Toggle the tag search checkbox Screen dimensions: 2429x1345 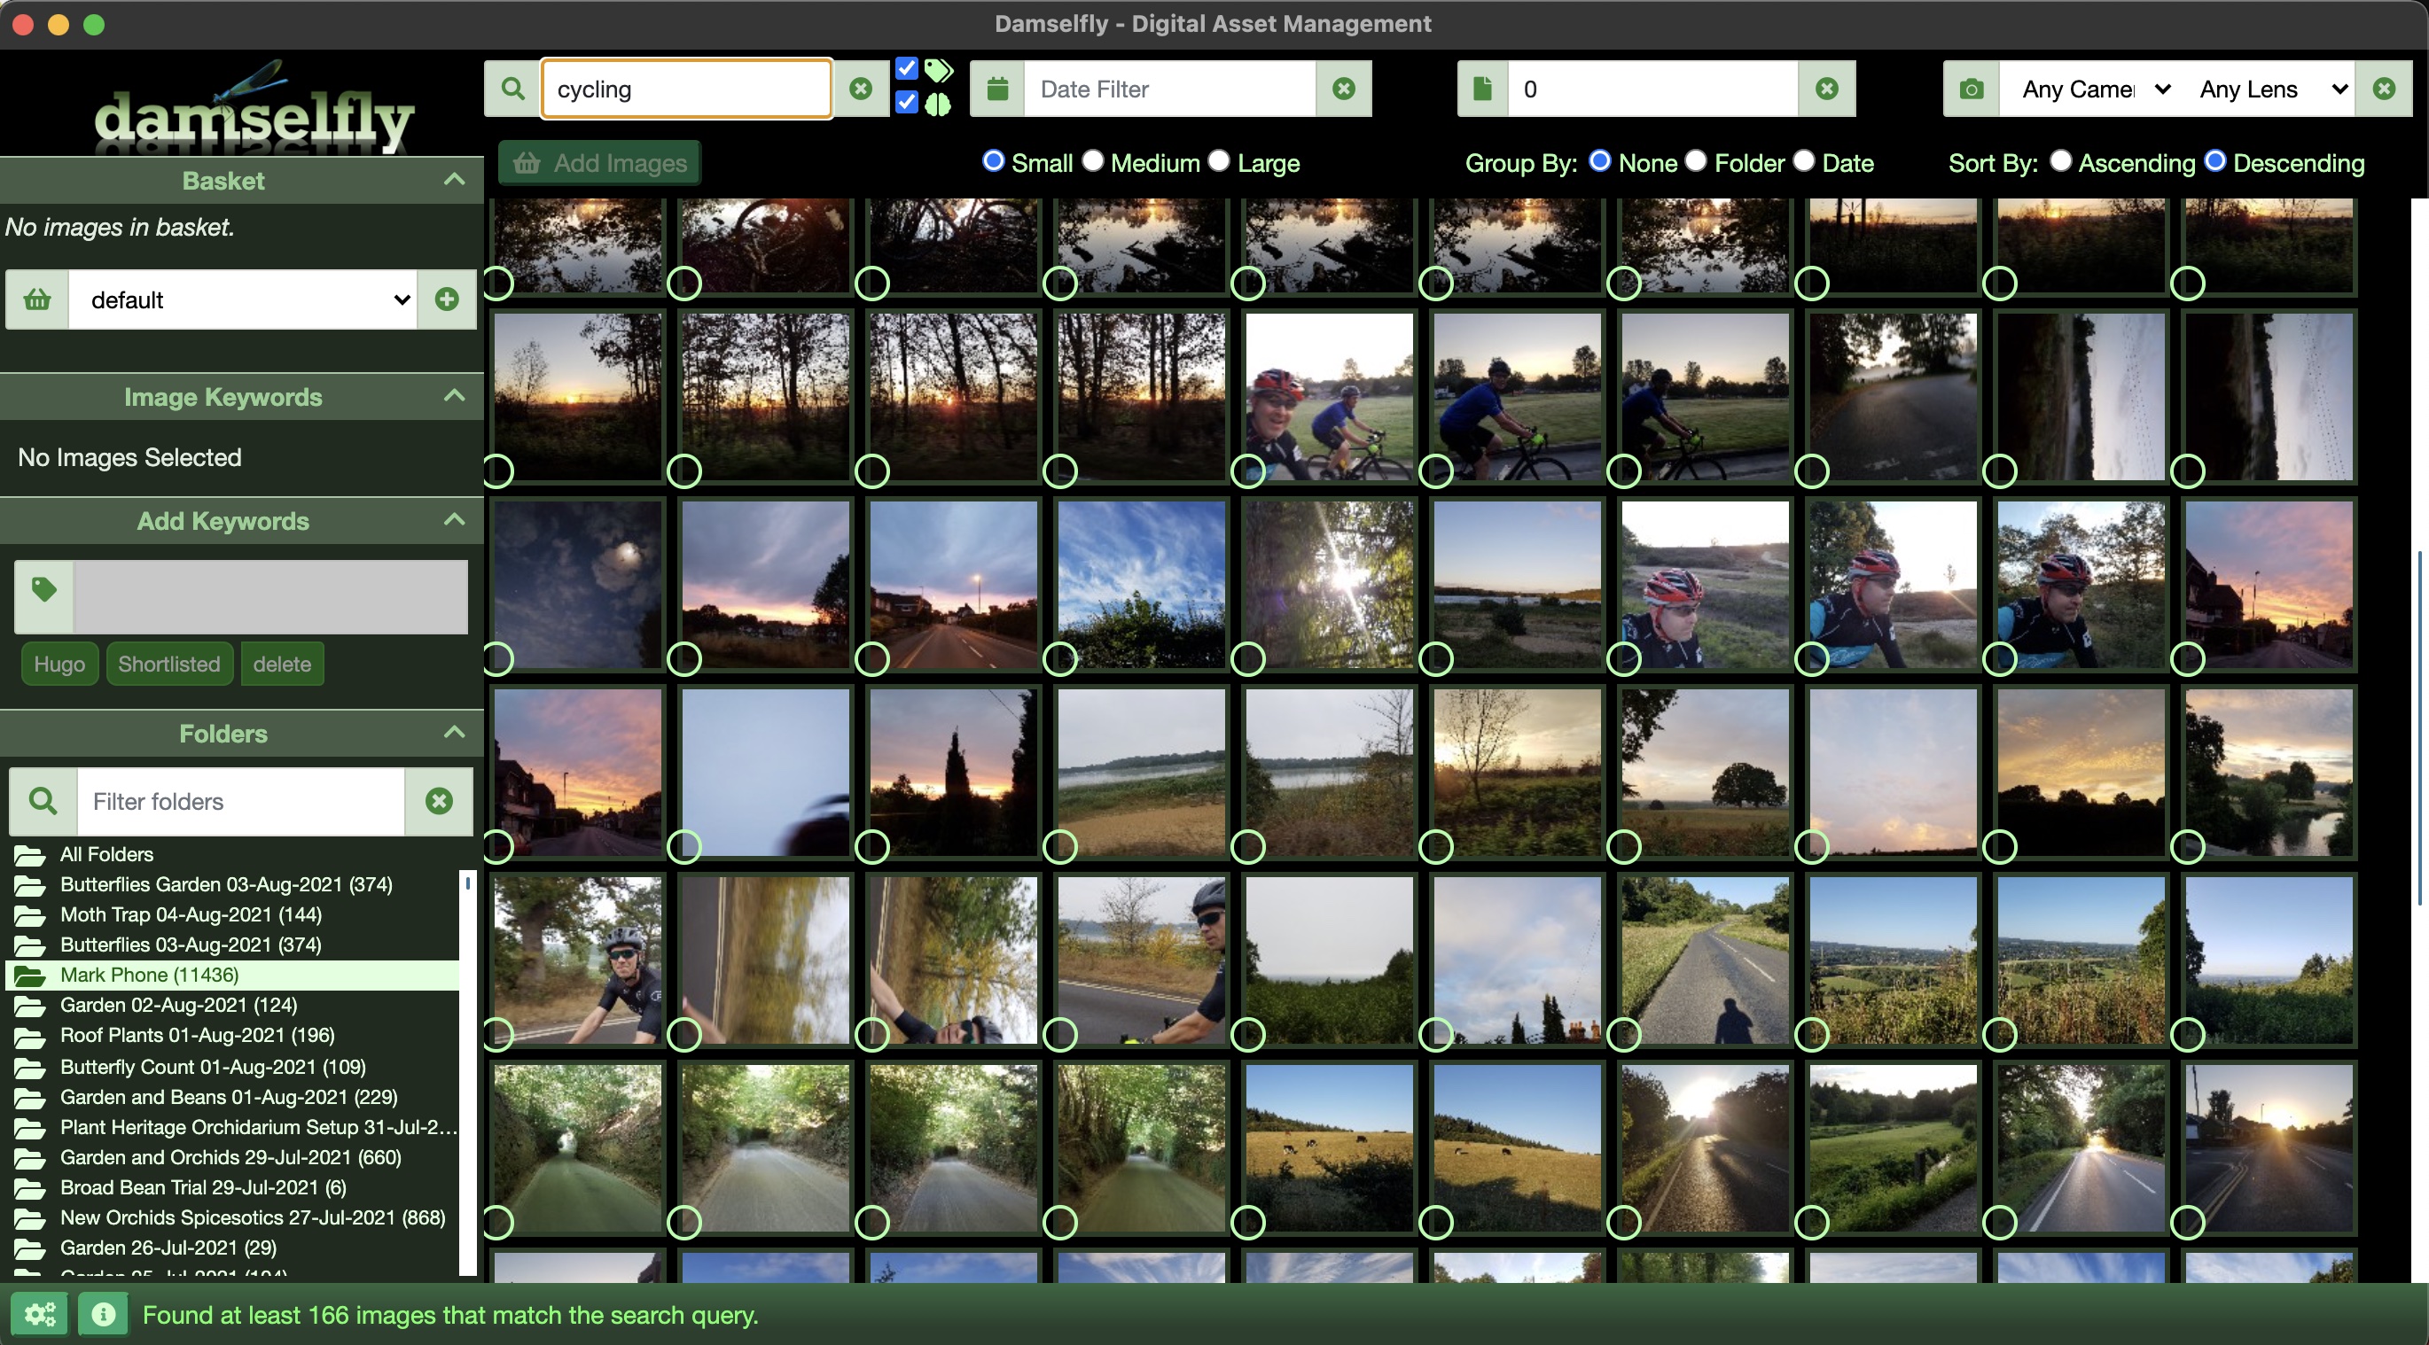click(906, 69)
